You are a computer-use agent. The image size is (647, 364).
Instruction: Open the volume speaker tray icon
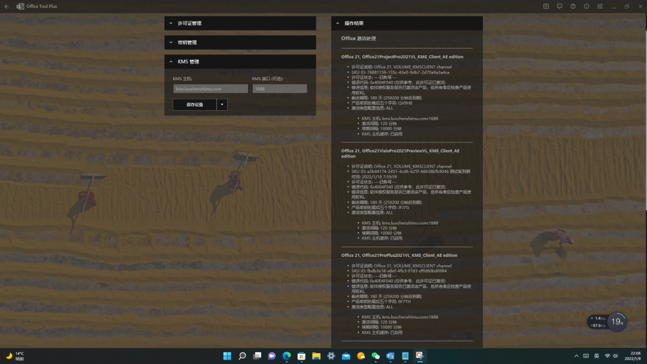(x=616, y=356)
